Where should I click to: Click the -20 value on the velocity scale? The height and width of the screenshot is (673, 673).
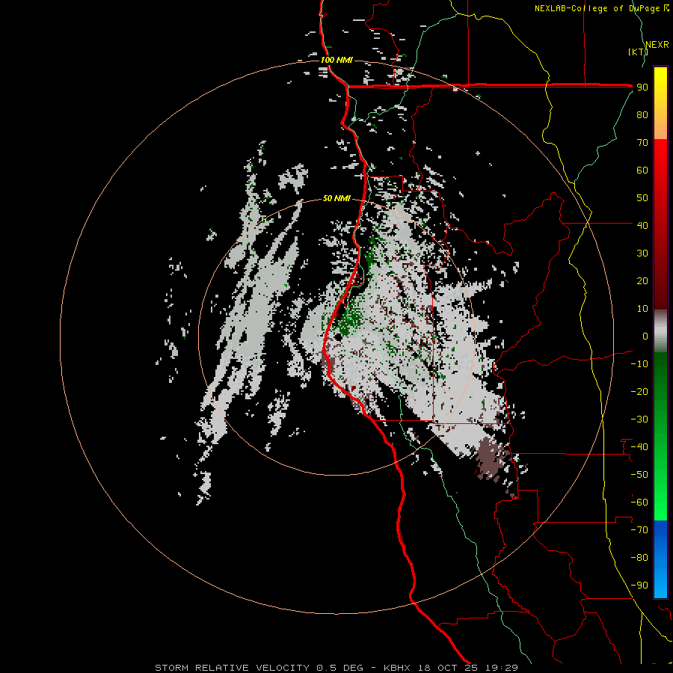(639, 391)
